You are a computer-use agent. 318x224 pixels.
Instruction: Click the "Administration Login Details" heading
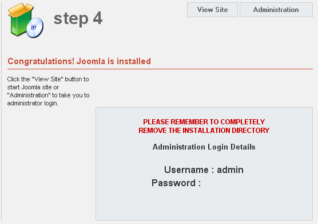point(204,147)
